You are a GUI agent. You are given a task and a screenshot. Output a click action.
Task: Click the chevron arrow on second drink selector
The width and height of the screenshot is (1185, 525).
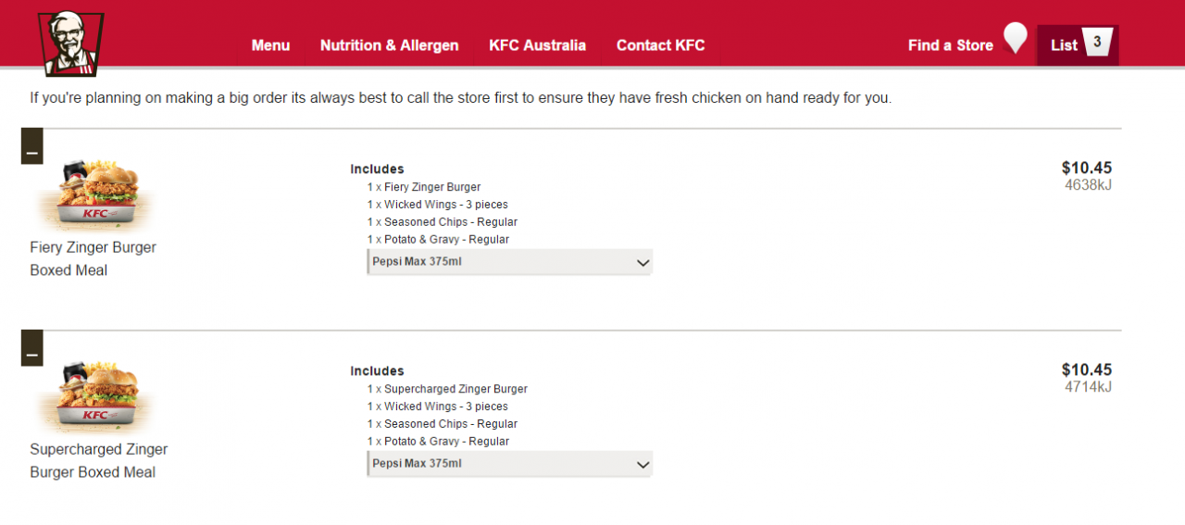643,465
